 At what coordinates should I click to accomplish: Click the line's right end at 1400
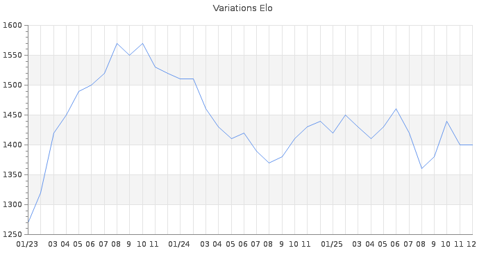tap(472, 145)
